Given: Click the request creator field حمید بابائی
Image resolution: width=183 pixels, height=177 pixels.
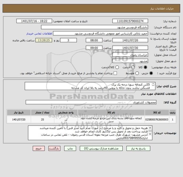Looking at the screenshot, I should tap(100, 33).
